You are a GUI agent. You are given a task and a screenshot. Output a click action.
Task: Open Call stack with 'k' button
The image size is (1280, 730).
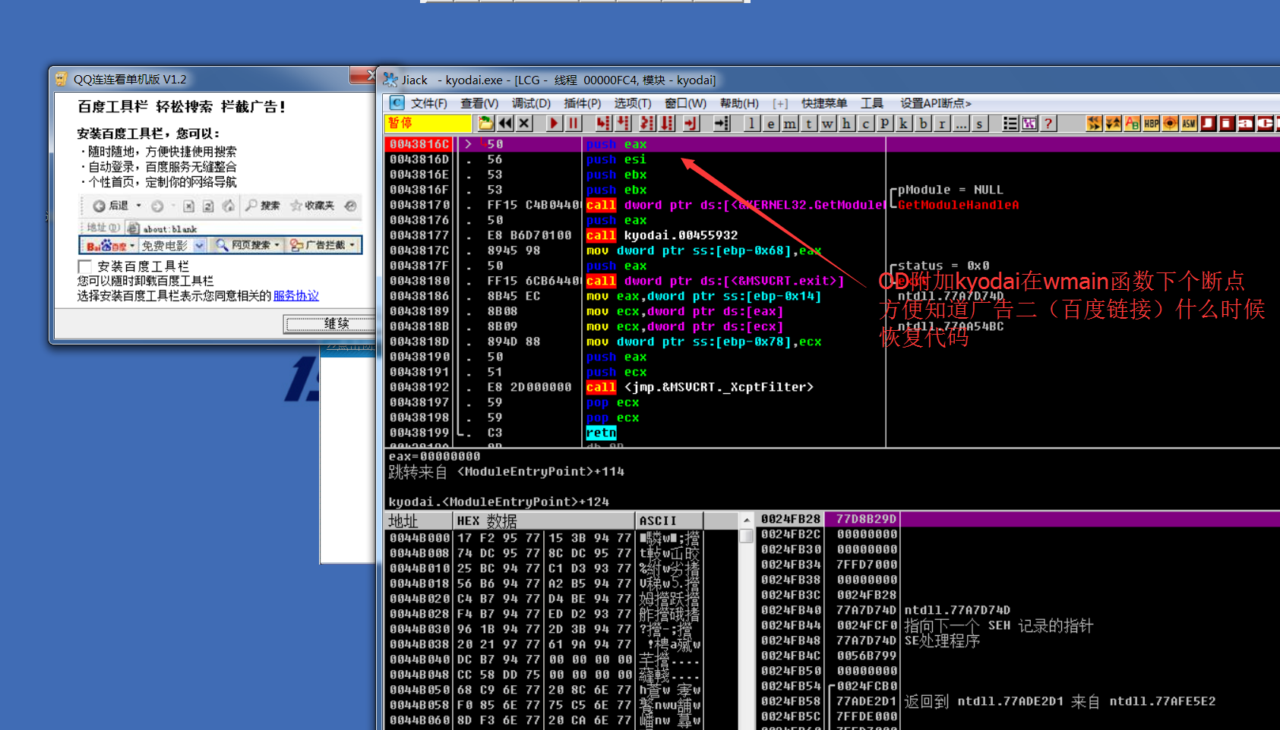click(x=903, y=123)
